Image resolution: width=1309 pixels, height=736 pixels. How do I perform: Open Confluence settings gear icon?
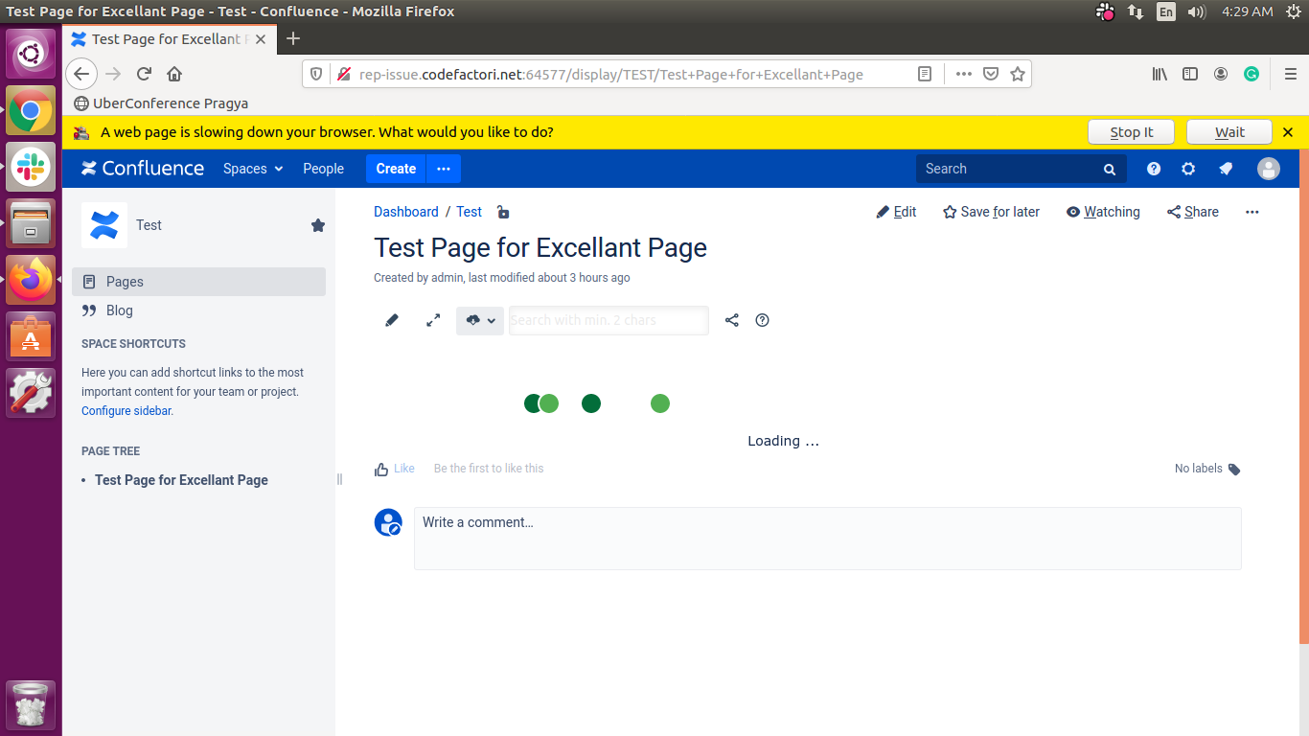[x=1188, y=169]
